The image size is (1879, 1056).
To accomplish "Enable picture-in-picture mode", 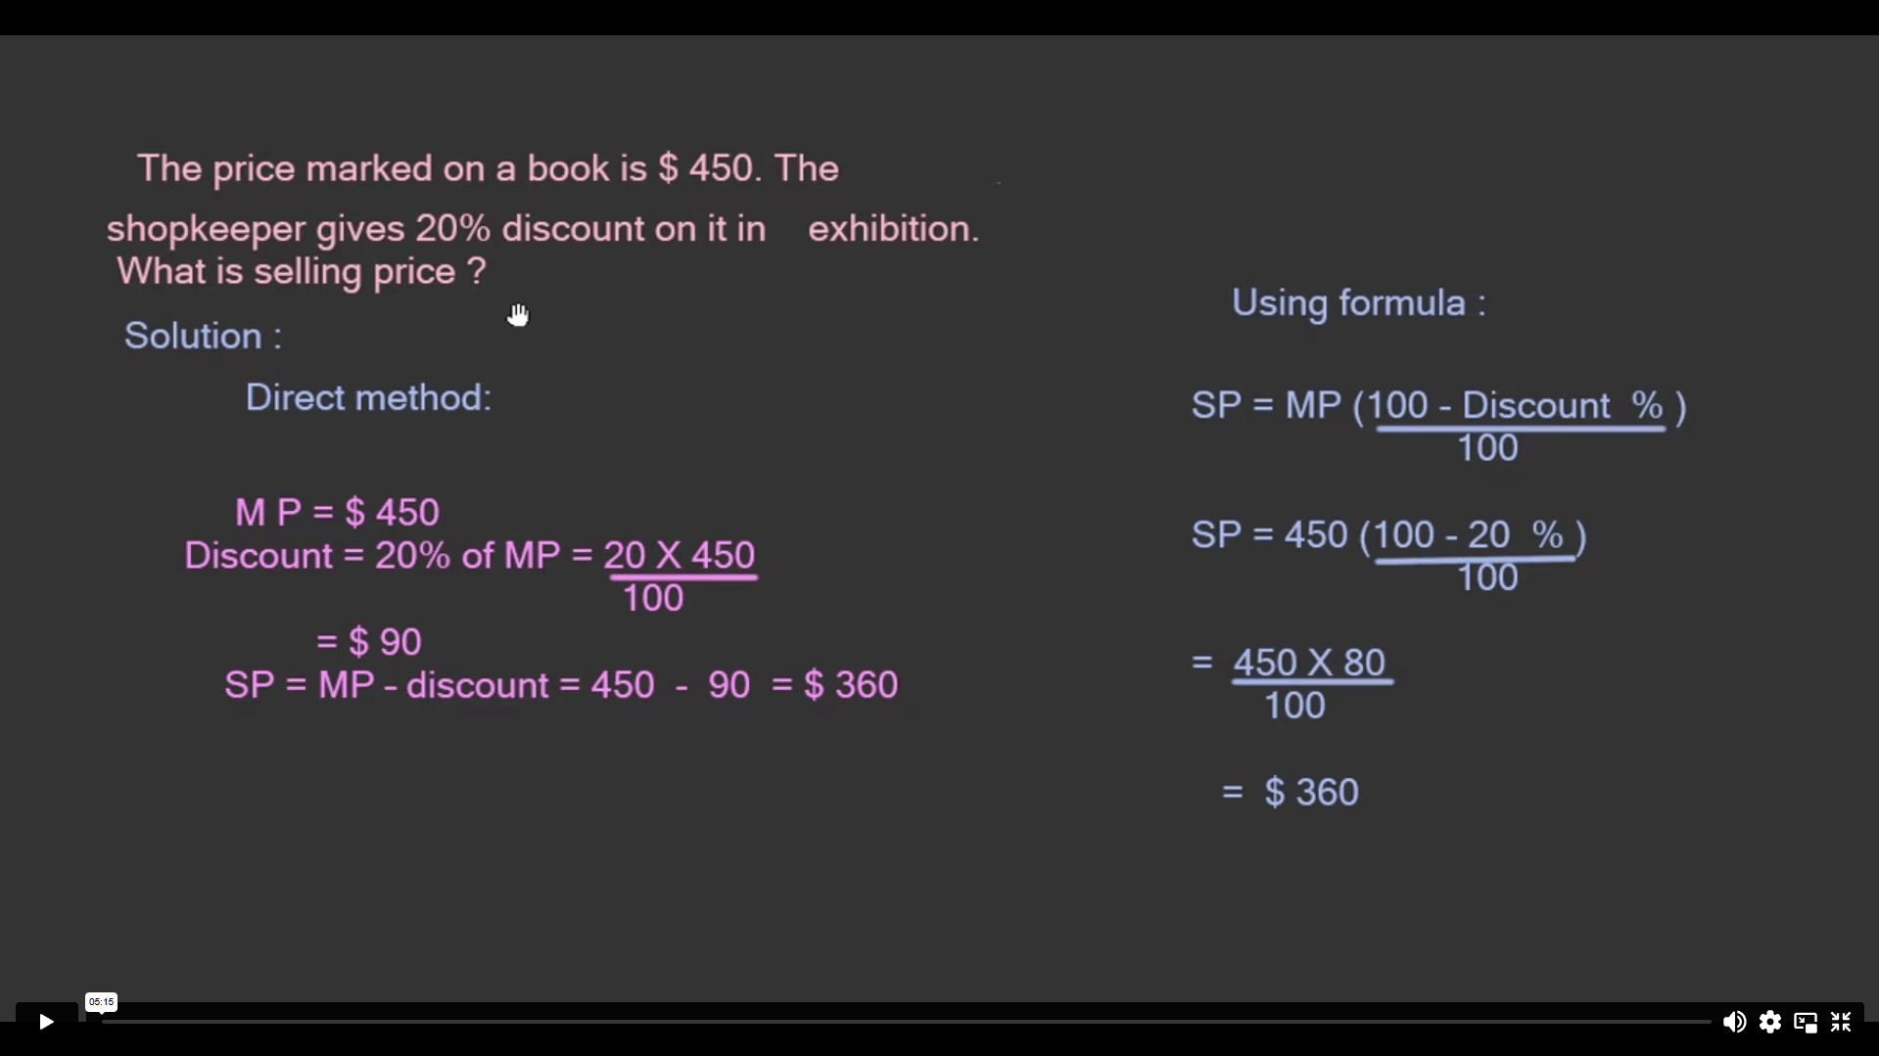I will tap(1805, 1022).
